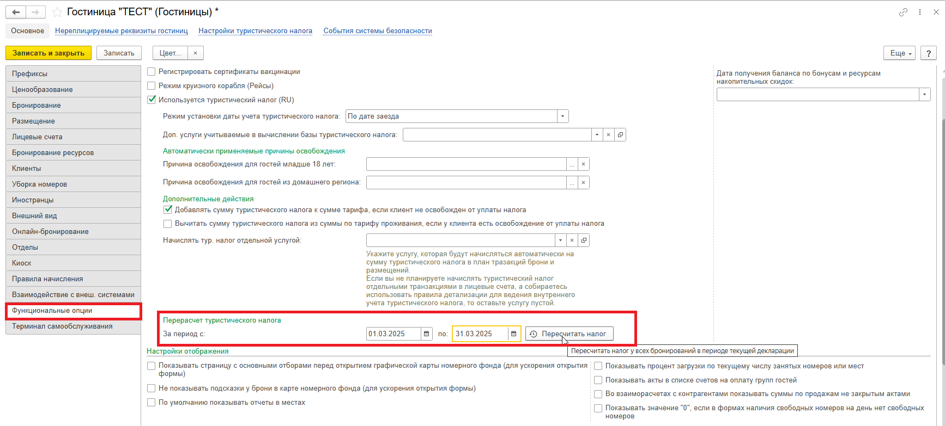The width and height of the screenshot is (945, 426).
Task: Expand Режим установки даты учета dropdown
Action: coord(563,116)
